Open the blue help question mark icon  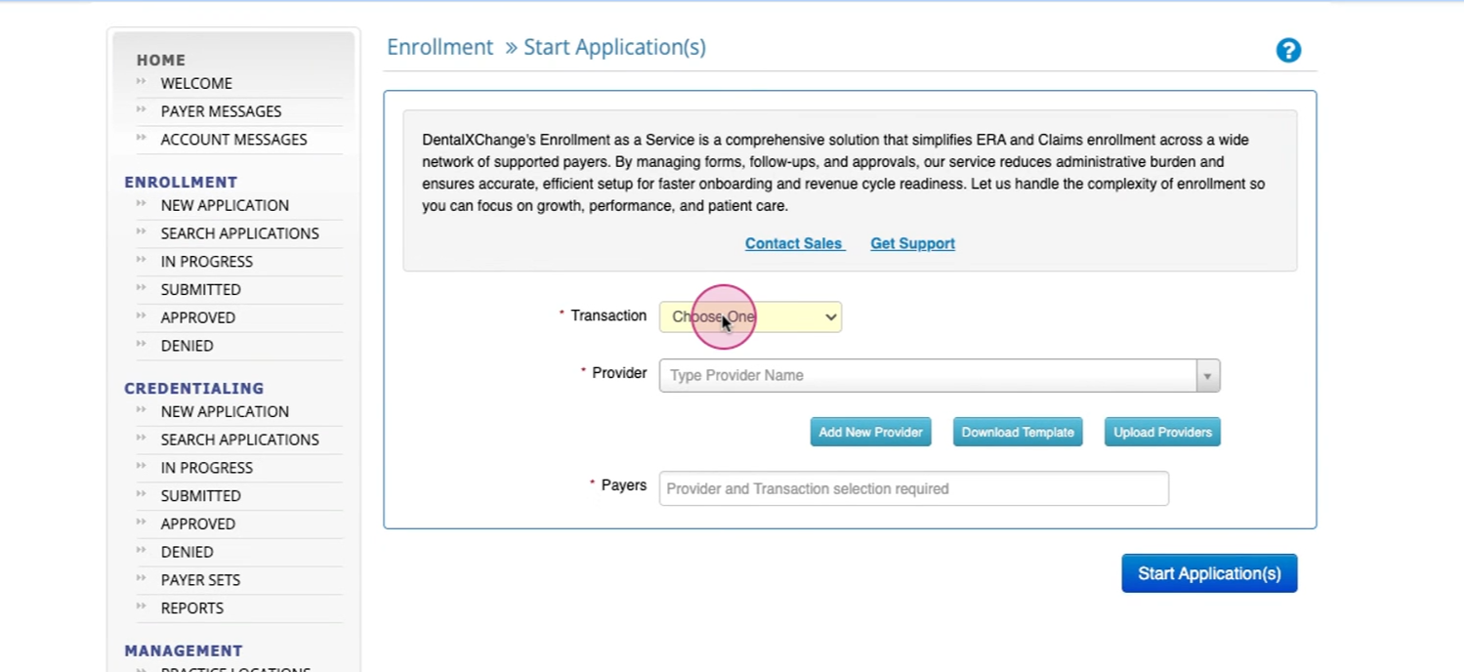pos(1288,50)
